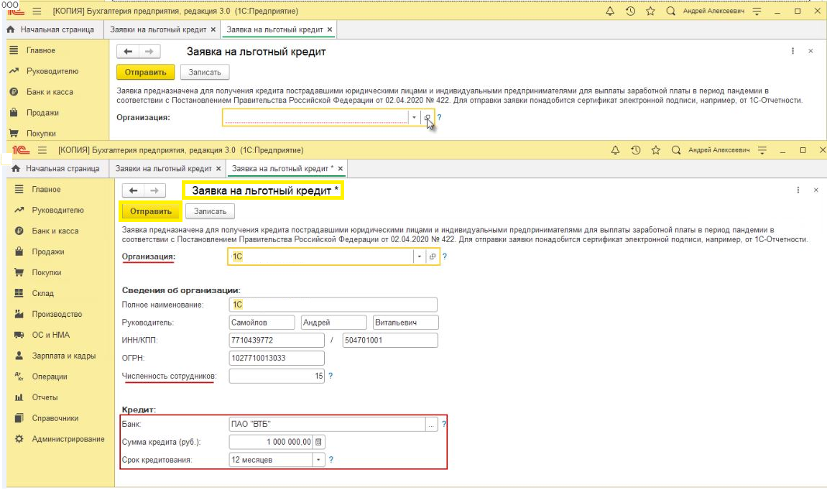Click the credit sum field '1 000 000,00'
This screenshot has height=490, width=827.
(271, 442)
